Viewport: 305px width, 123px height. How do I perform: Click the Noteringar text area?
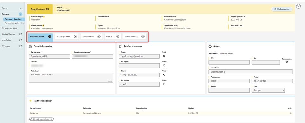[71, 78]
